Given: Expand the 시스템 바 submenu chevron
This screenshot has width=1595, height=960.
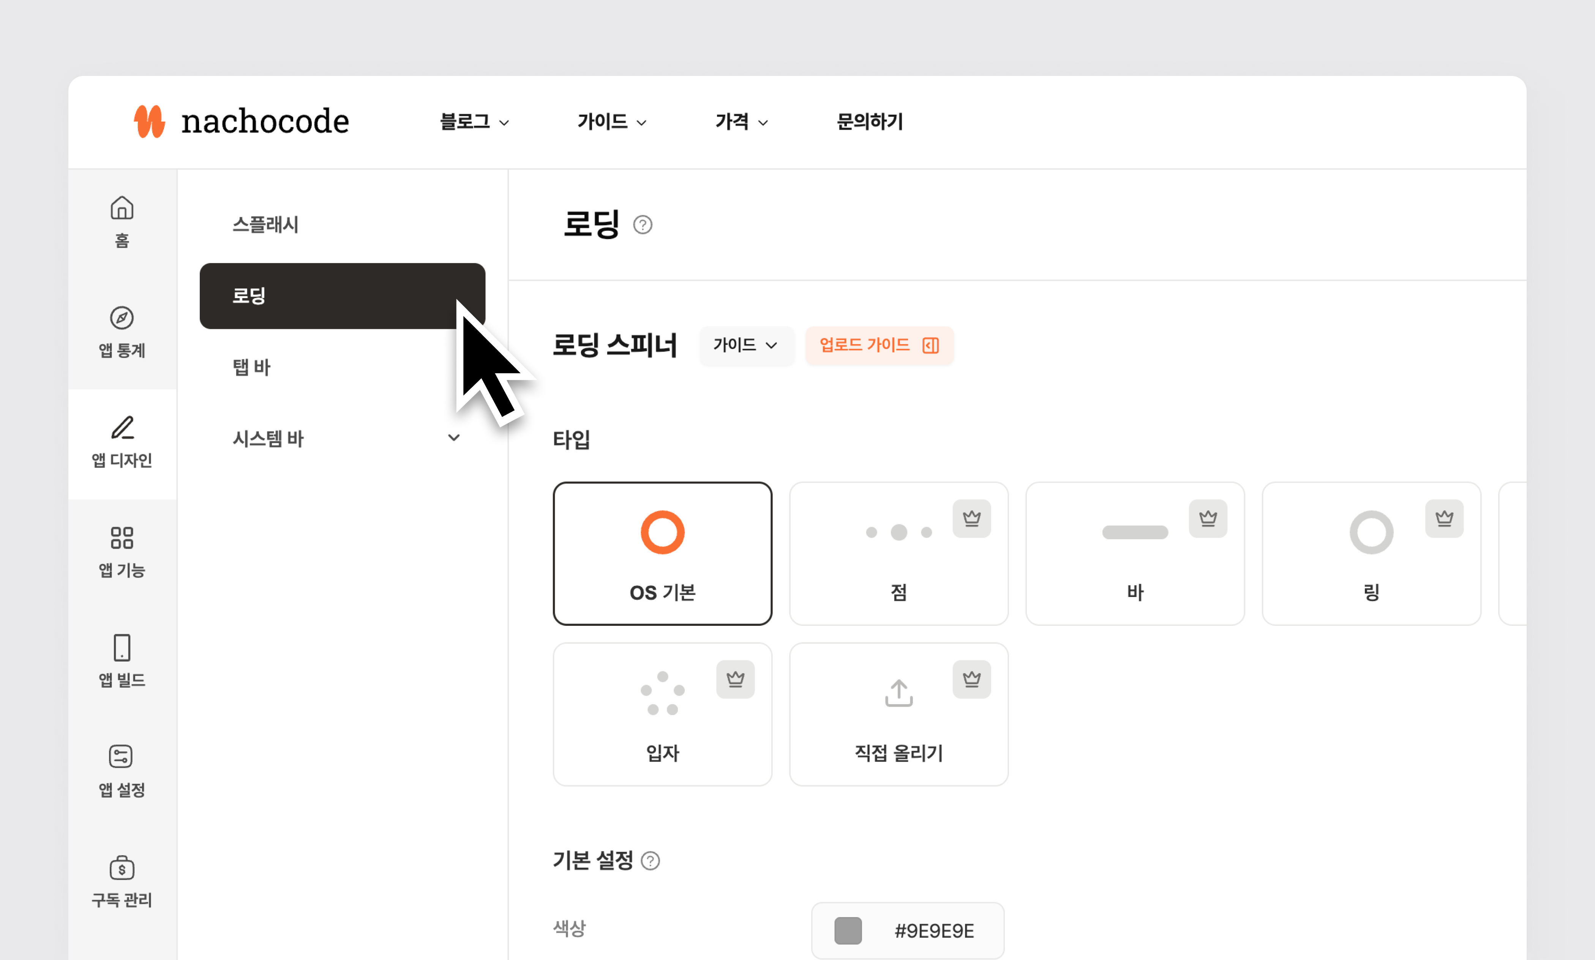Looking at the screenshot, I should click(x=454, y=438).
